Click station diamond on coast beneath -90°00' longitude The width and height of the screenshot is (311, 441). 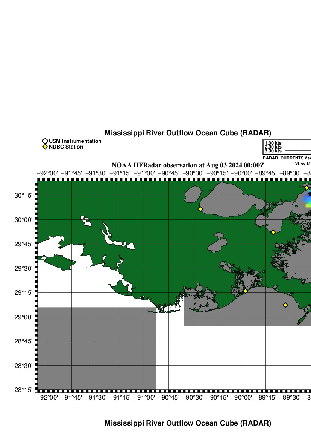click(245, 291)
